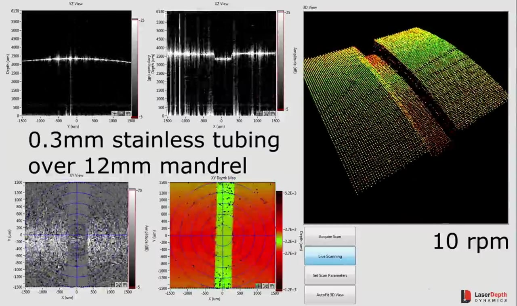The width and height of the screenshot is (517, 306).
Task: Select the zoom tool in XY View palette
Action: pos(118,285)
